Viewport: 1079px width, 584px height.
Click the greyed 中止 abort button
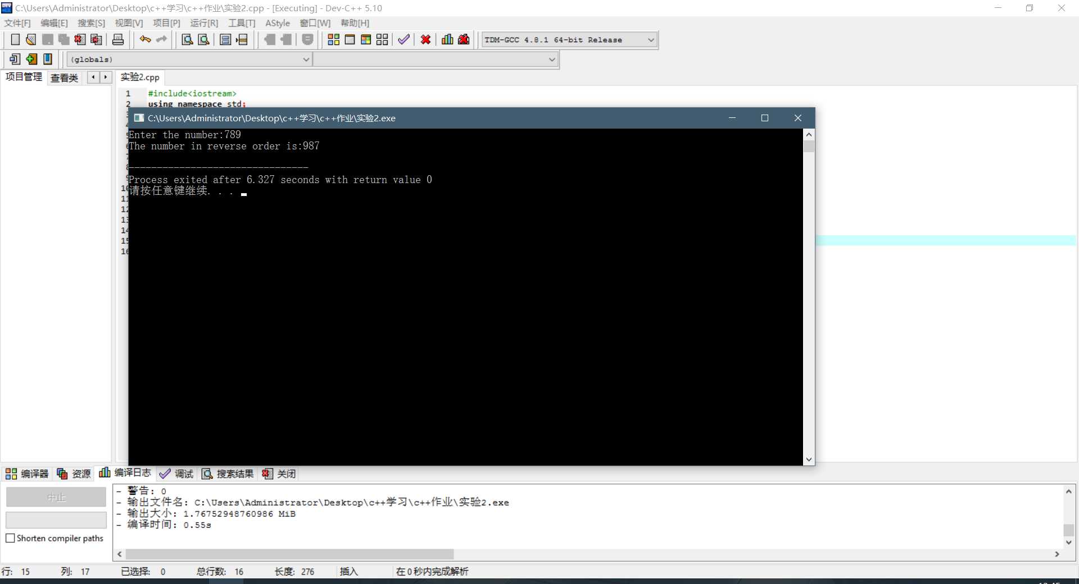(x=56, y=497)
